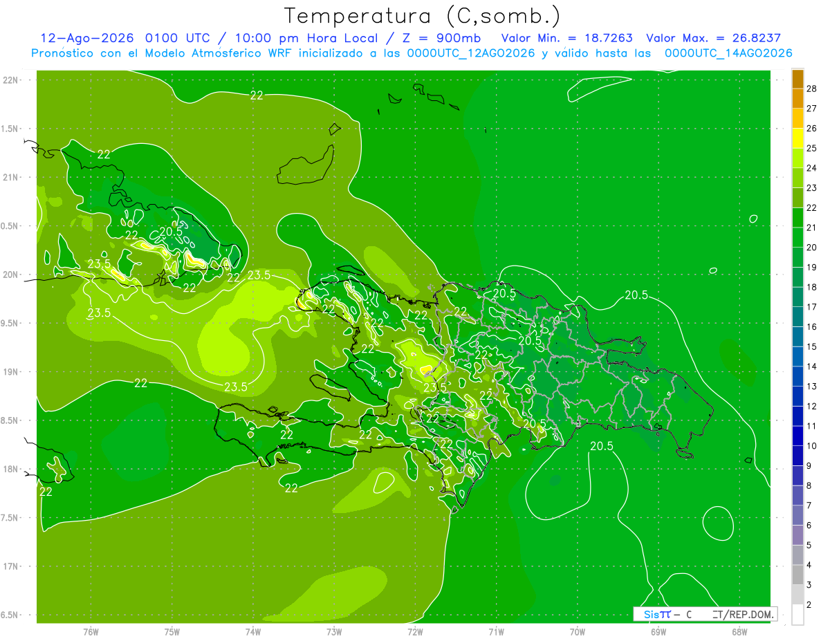Click the '20' value on the colorbar
This screenshot has width=830, height=641.
pyautogui.click(x=812, y=248)
